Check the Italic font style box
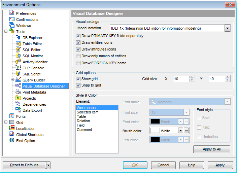Image resolution: width=237 pixels, height=173 pixels. pyautogui.click(x=199, y=127)
